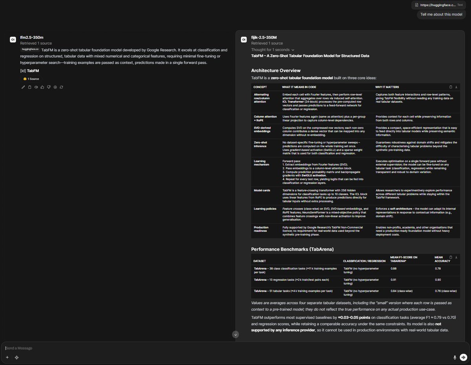Image resolution: width=471 pixels, height=365 pixels.
Task: Click the 0.91 F1-score cell
Action: point(394,280)
